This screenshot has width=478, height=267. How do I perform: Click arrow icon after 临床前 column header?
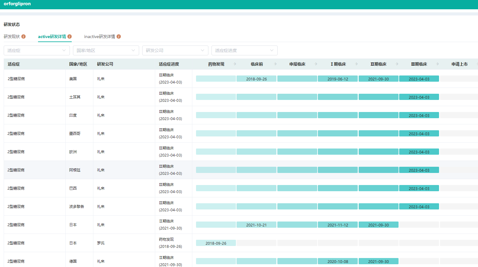pyautogui.click(x=275, y=64)
